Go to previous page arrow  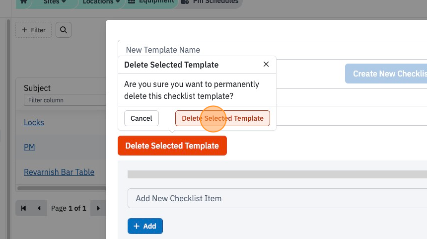[39, 208]
